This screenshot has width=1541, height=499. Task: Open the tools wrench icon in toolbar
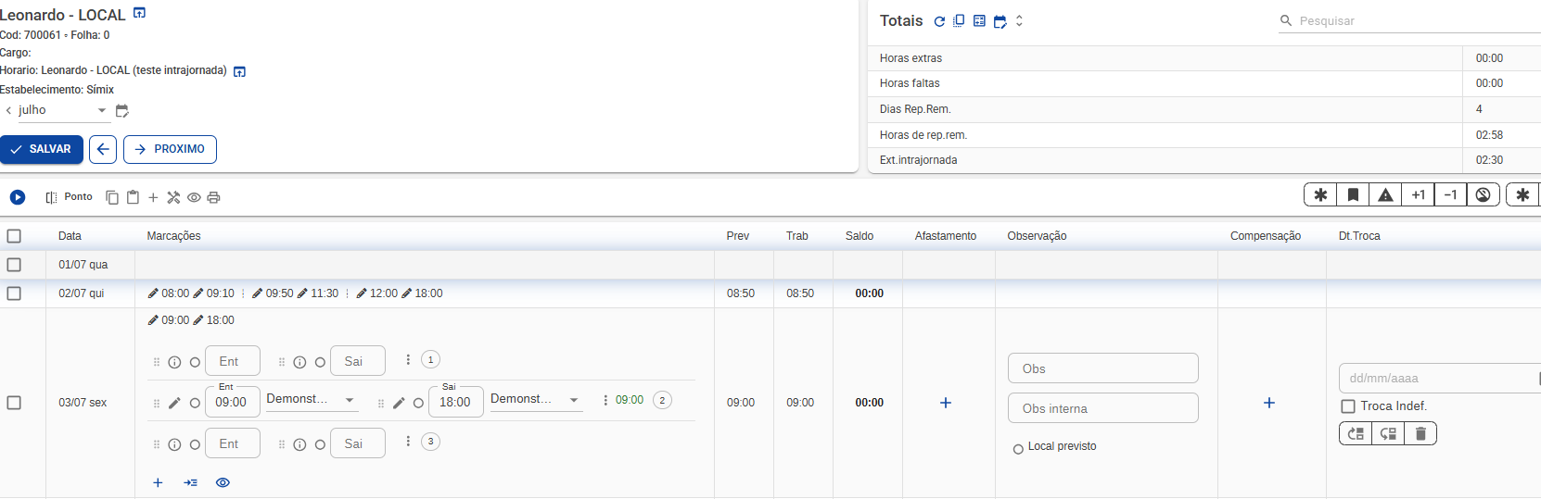coord(173,197)
